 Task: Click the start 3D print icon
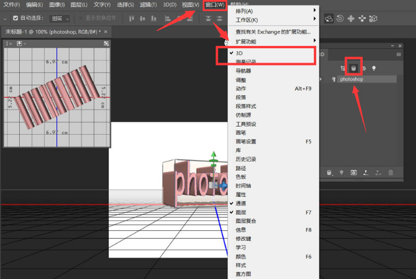(366, 173)
